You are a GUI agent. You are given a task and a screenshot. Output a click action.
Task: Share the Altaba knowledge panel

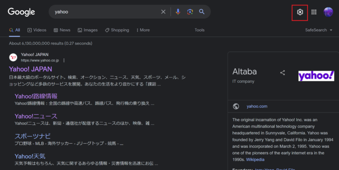pos(282,73)
